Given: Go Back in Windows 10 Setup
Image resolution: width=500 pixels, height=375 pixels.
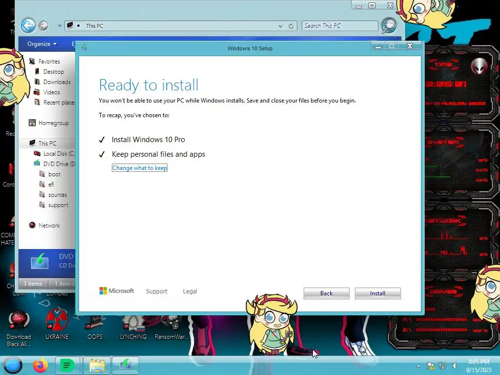Looking at the screenshot, I should pyautogui.click(x=327, y=293).
